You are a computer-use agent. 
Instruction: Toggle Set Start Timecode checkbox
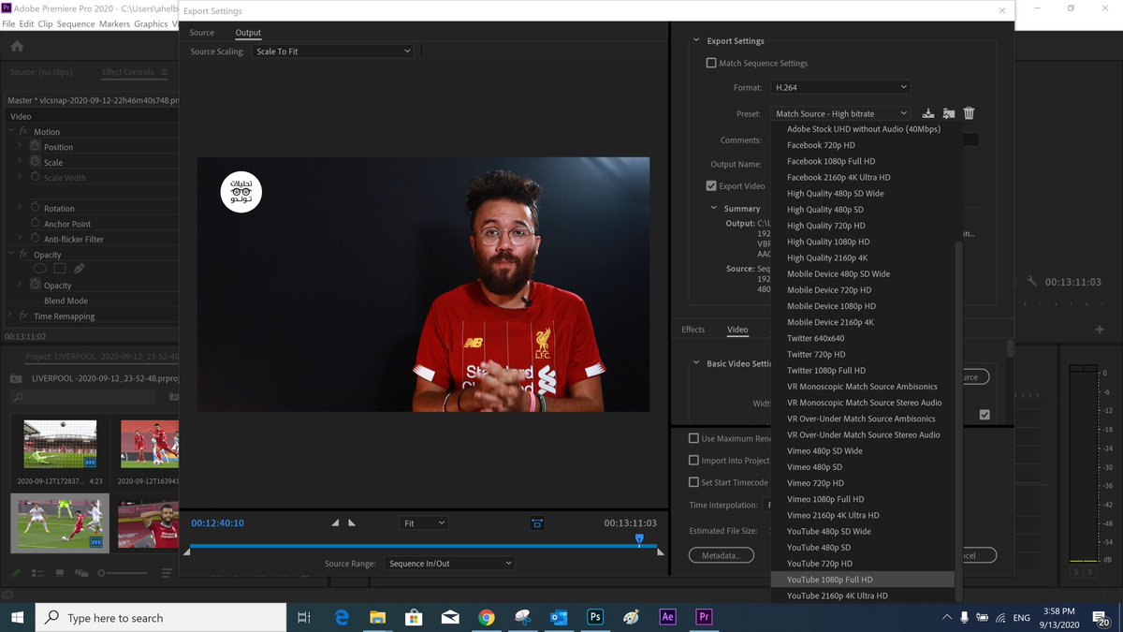[693, 482]
